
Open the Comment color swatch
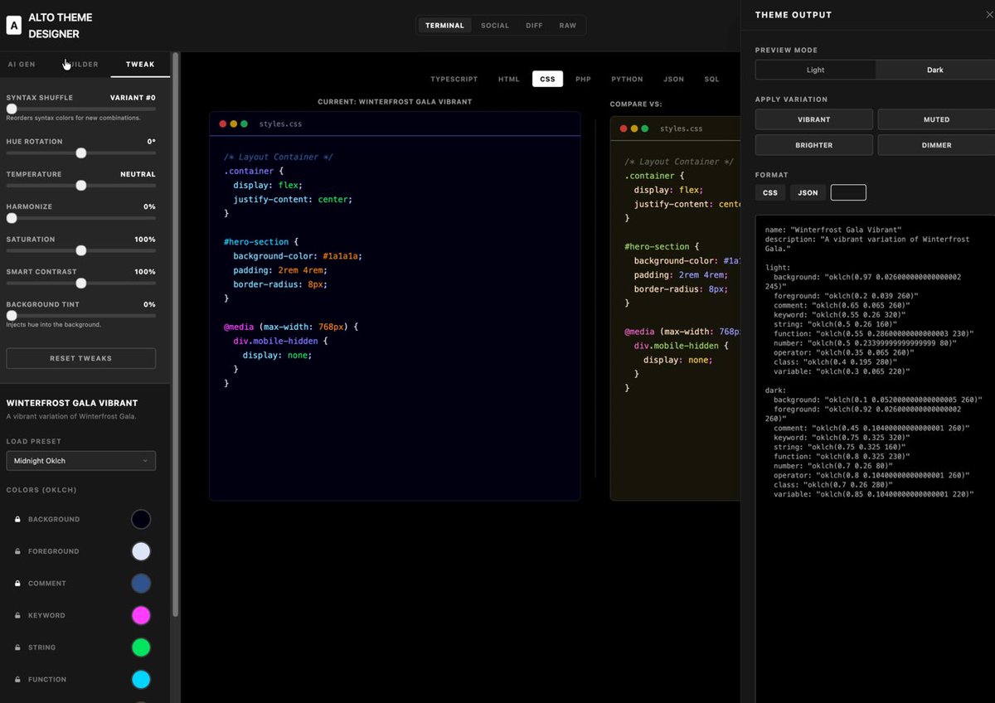tap(141, 584)
